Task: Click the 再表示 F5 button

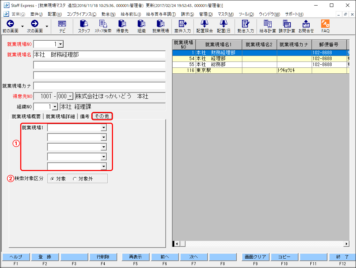Action: (x=136, y=257)
